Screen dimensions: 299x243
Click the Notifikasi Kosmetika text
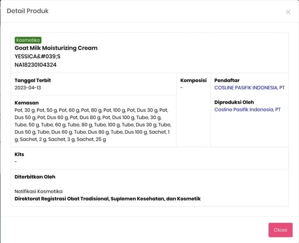(38, 191)
